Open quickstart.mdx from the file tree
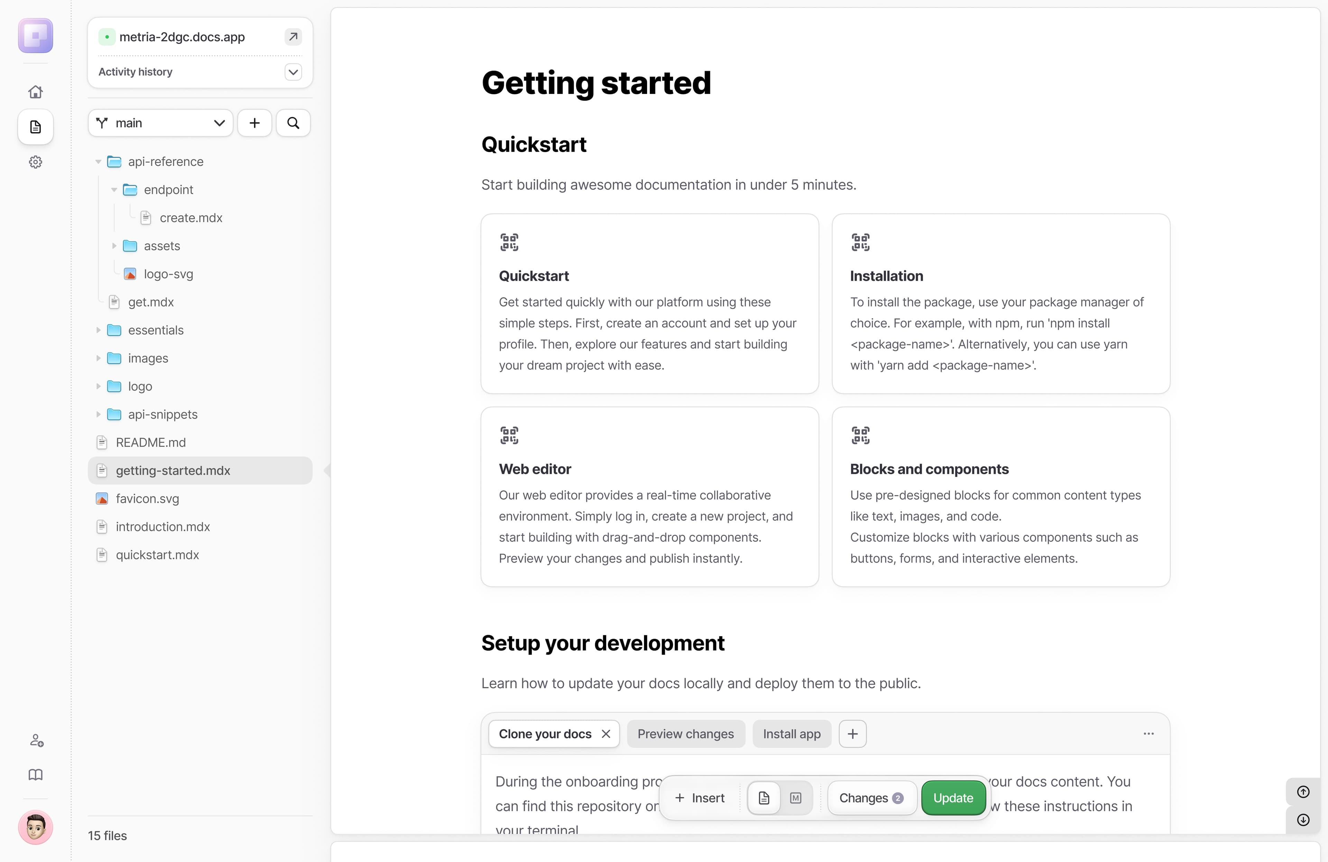1328x862 pixels. (x=157, y=555)
